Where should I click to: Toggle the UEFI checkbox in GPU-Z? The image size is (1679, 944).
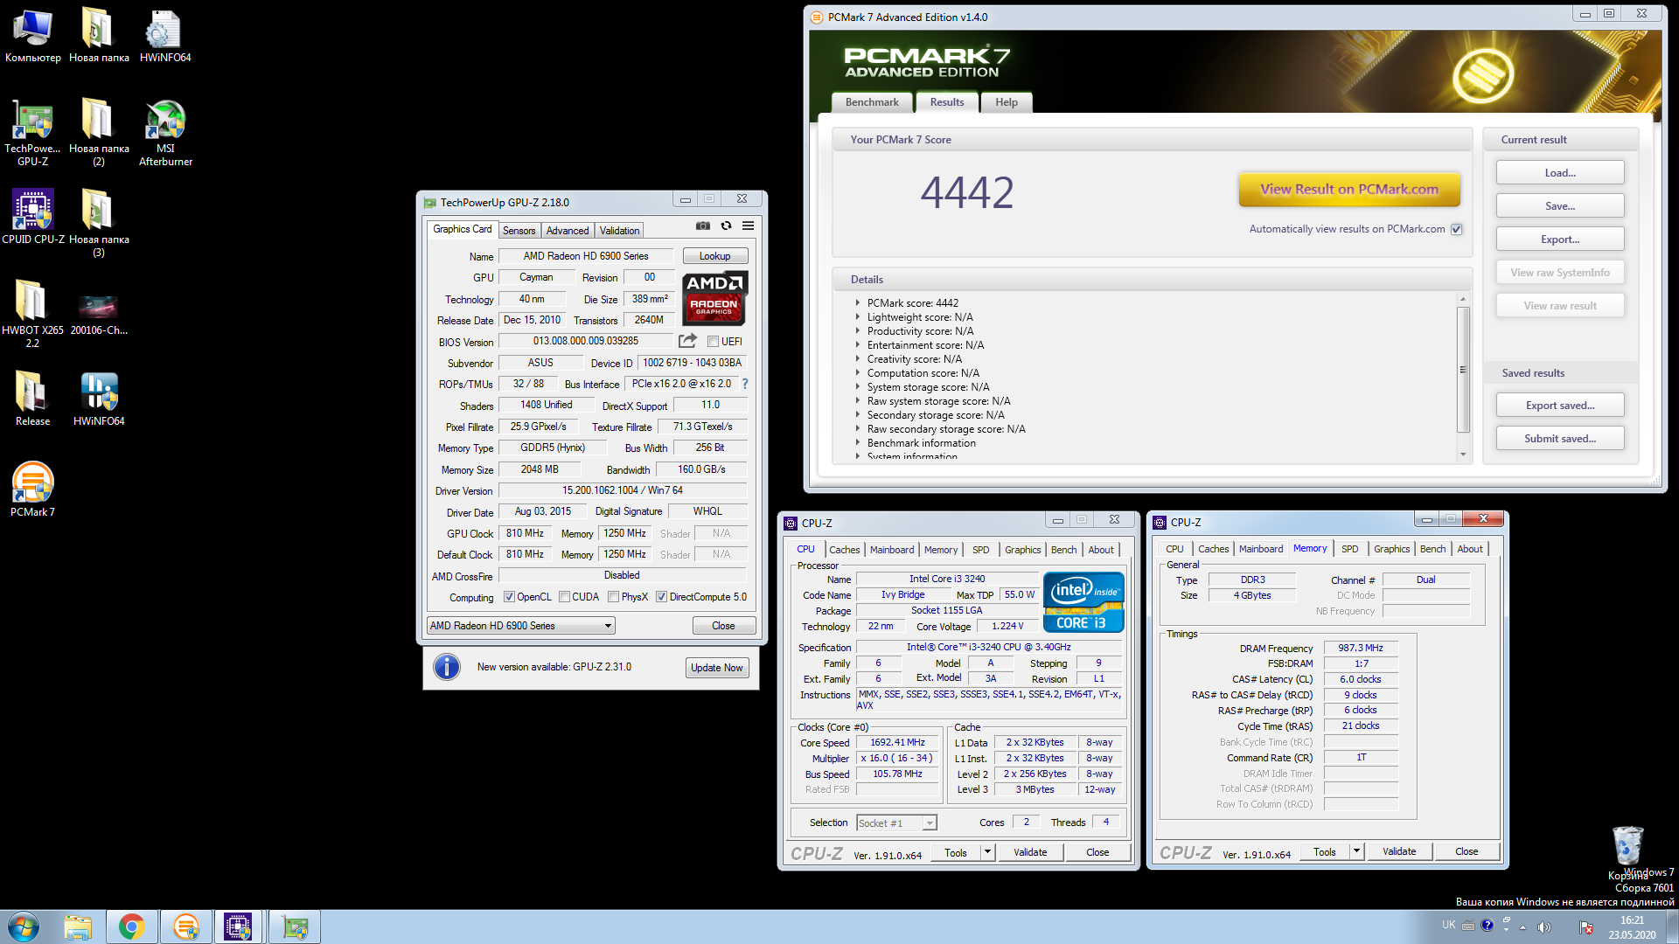713,342
